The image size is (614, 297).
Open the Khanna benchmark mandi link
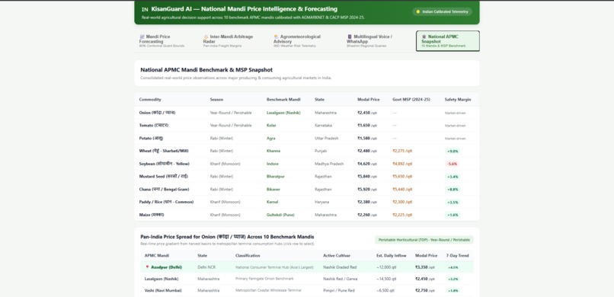coord(273,151)
